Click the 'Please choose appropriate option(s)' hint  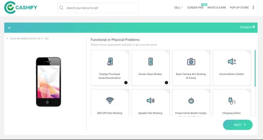(124, 45)
